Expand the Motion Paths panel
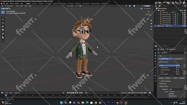This screenshot has width=187, height=105. [162, 84]
